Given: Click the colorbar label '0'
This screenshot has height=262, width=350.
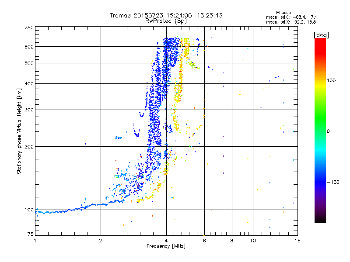Looking at the screenshot, I should [328, 131].
